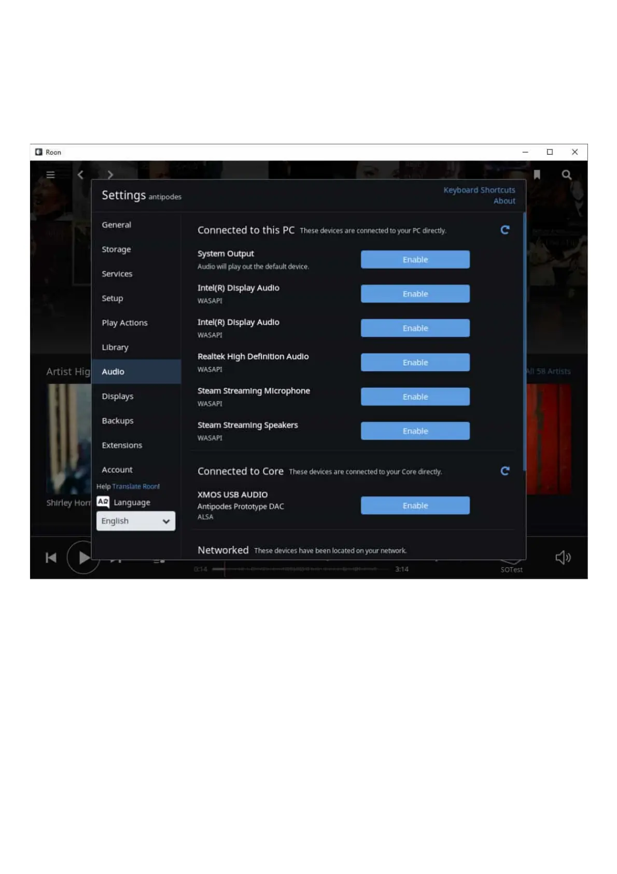This screenshot has height=874, width=617.
Task: Open the Shirley Horn artist thumbnail
Action: tap(68, 439)
